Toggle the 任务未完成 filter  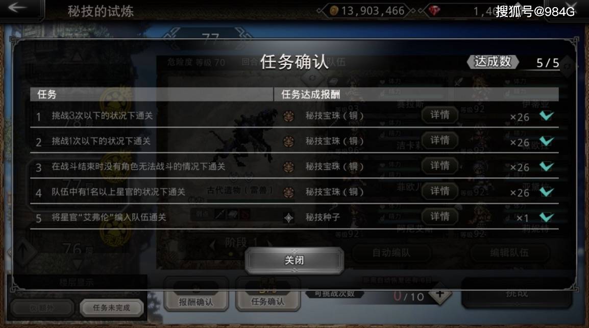(112, 308)
